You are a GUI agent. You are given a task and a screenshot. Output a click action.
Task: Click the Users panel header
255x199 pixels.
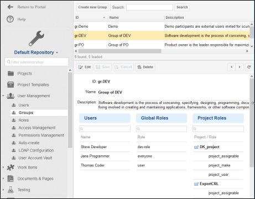[x=105, y=118]
